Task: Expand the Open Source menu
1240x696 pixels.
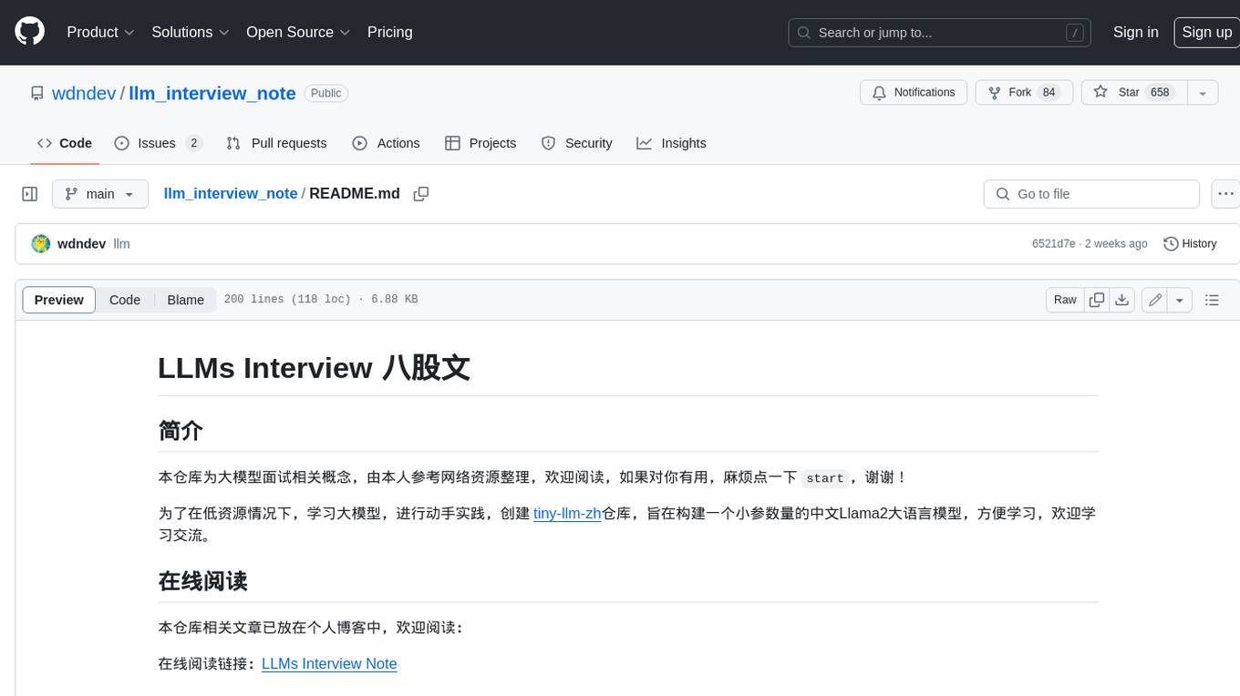Action: 298,32
